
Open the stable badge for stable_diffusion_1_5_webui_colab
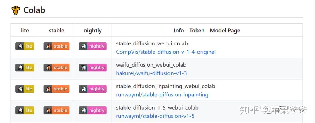(57, 110)
